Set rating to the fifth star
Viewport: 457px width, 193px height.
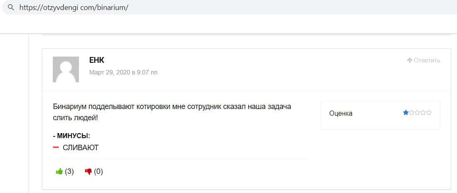pos(429,112)
